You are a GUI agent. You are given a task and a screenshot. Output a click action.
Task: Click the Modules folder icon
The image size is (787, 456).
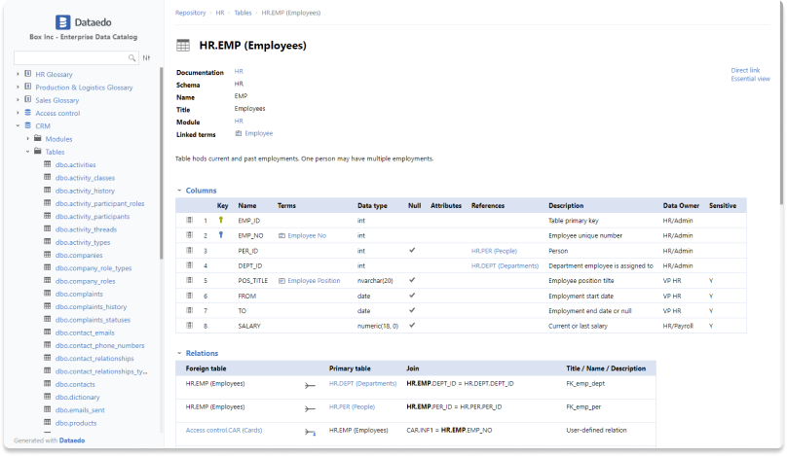coord(37,139)
